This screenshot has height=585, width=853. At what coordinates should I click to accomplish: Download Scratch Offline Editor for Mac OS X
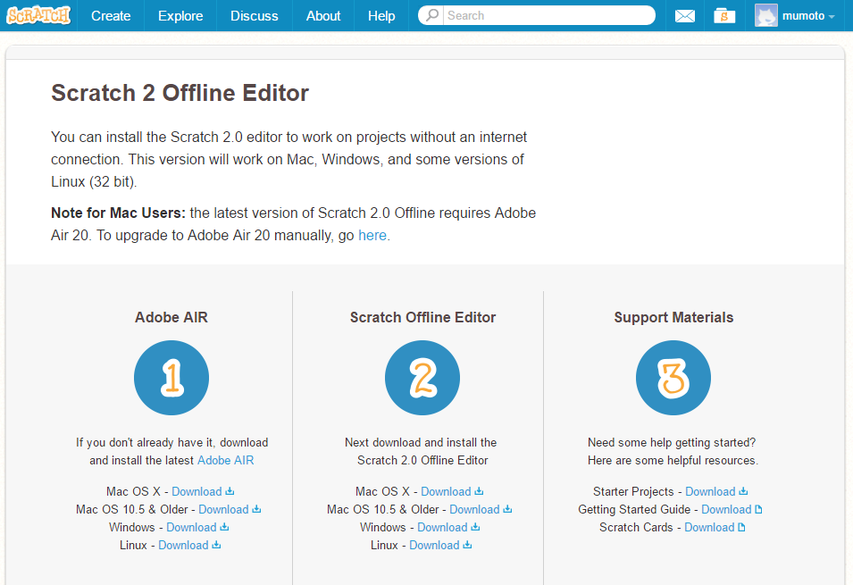[446, 491]
